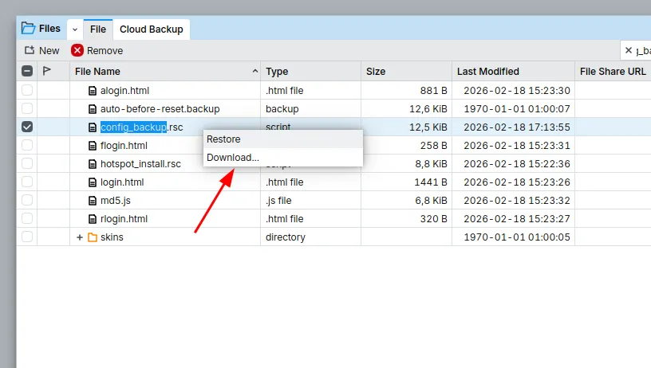Screen dimensions: 651x368
Task: Click the skins folder icon
Action: [x=92, y=237]
